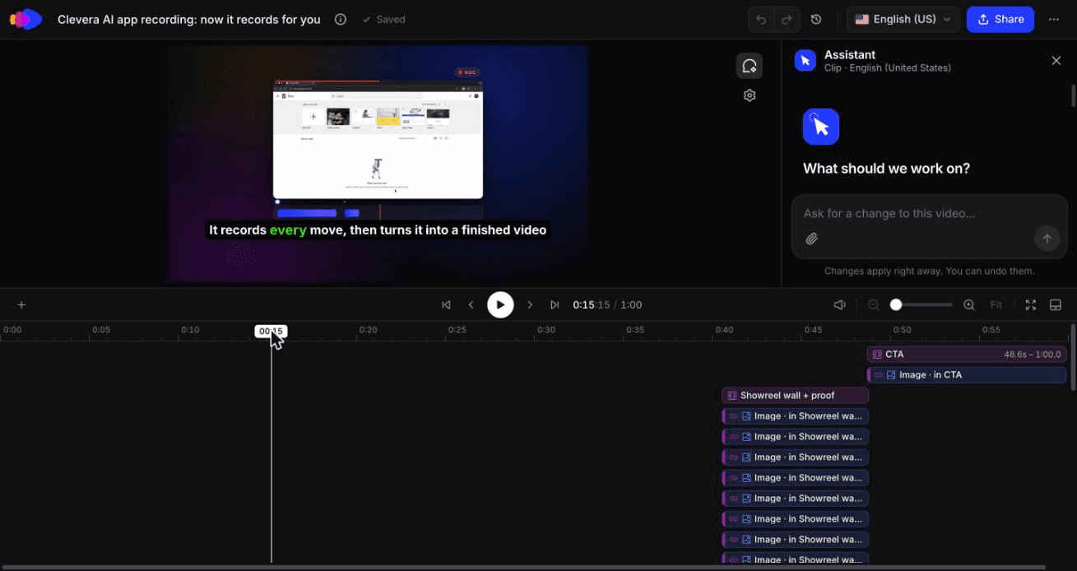This screenshot has width=1077, height=571.
Task: Select the CTA scene clip
Action: [967, 355]
